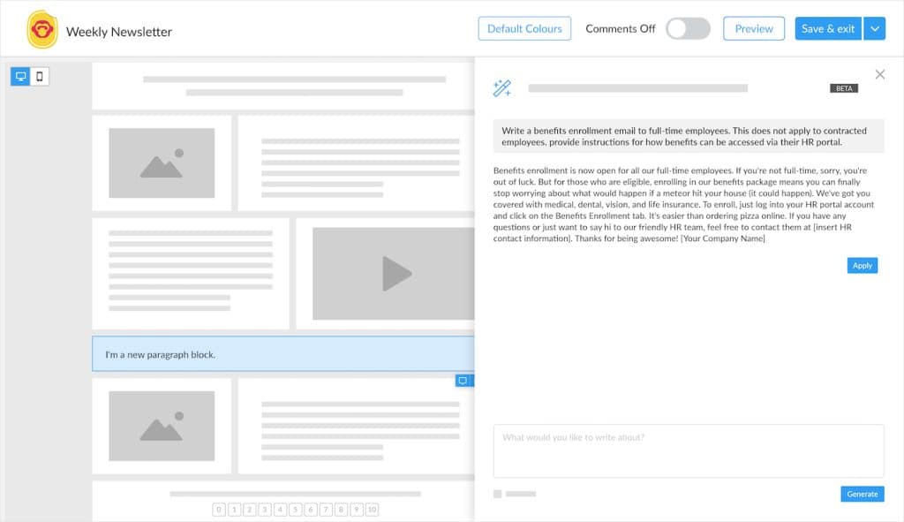This screenshot has width=904, height=522.
Task: Click Save & exit
Action: (827, 28)
